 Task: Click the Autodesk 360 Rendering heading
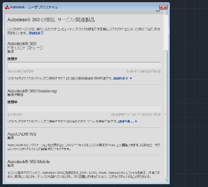[x=32, y=91]
